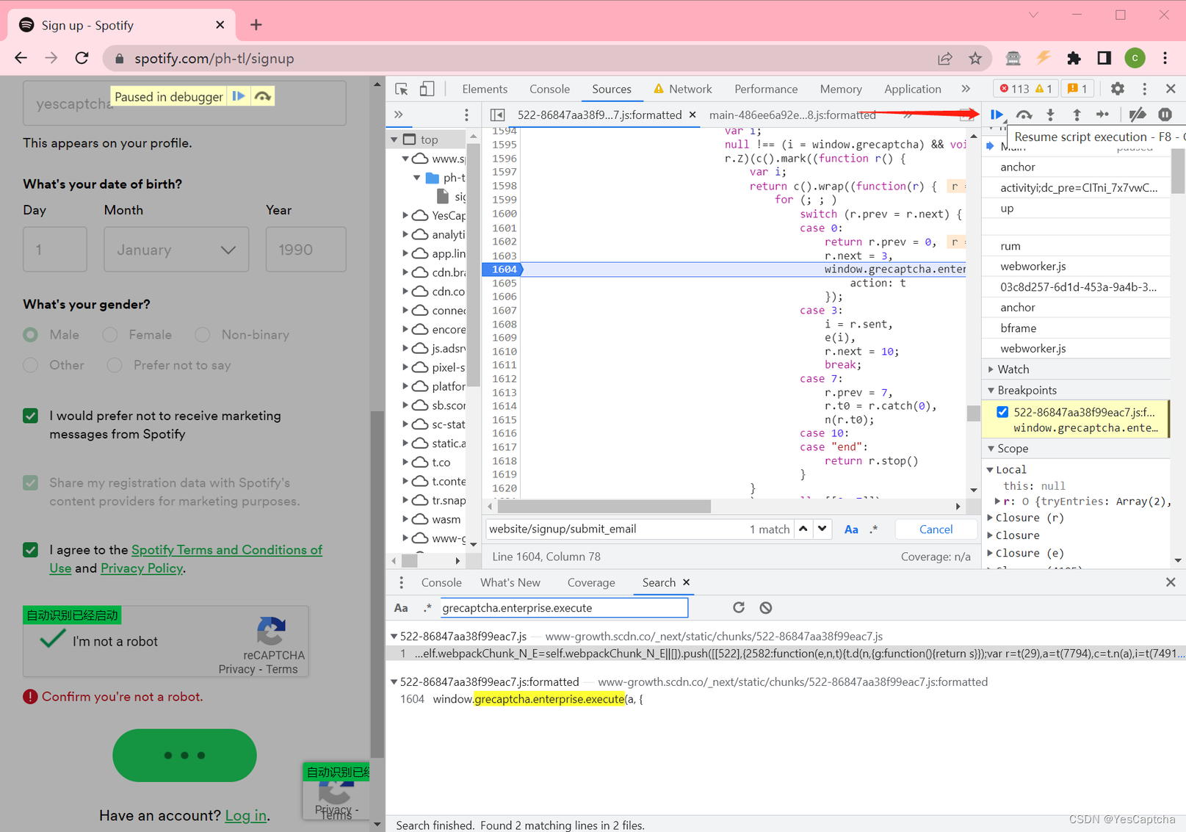Refresh the search results
This screenshot has height=832, width=1186.
739,607
